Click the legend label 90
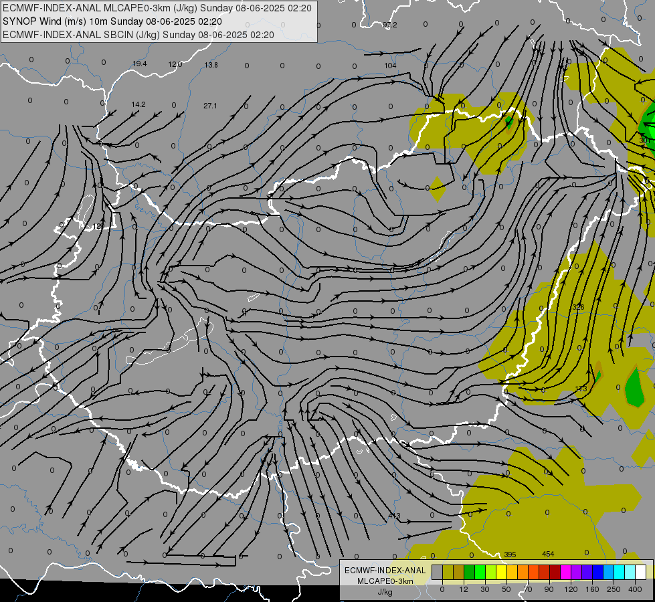The width and height of the screenshot is (655, 602). pyautogui.click(x=549, y=589)
